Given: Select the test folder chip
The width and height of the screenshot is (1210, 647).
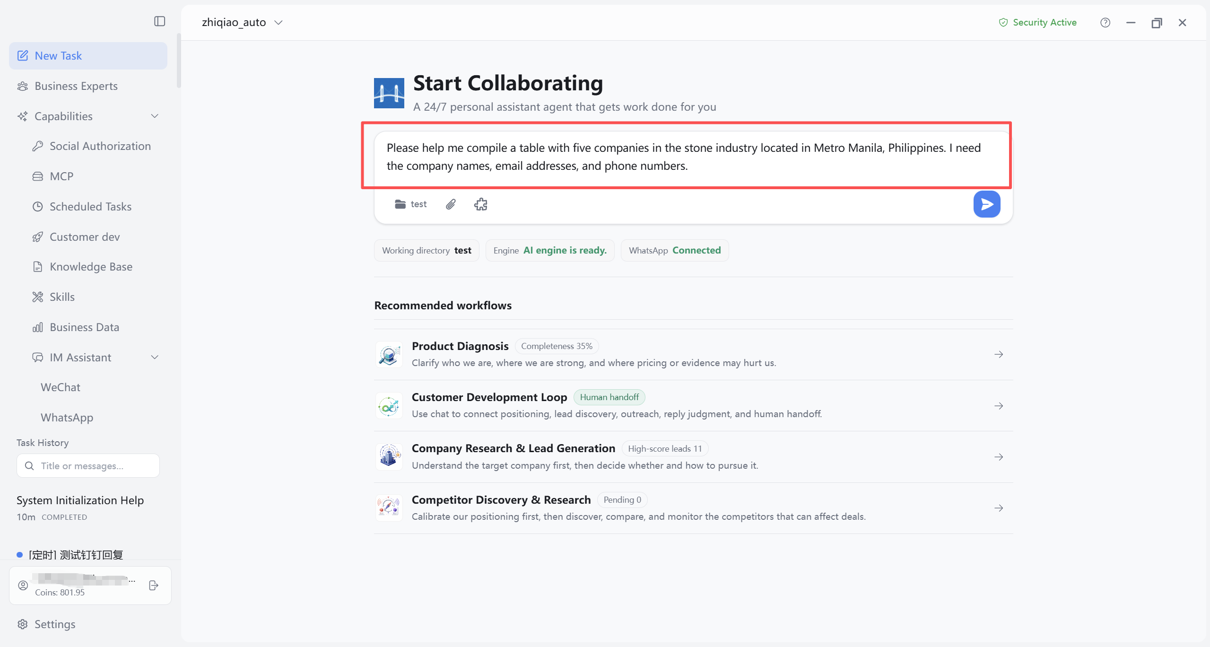Looking at the screenshot, I should point(410,204).
